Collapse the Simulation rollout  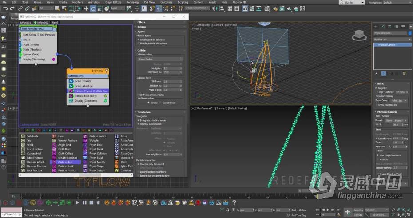pyautogui.click(x=144, y=112)
